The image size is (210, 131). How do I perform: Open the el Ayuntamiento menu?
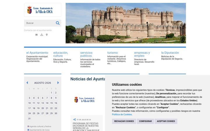[x=37, y=53]
